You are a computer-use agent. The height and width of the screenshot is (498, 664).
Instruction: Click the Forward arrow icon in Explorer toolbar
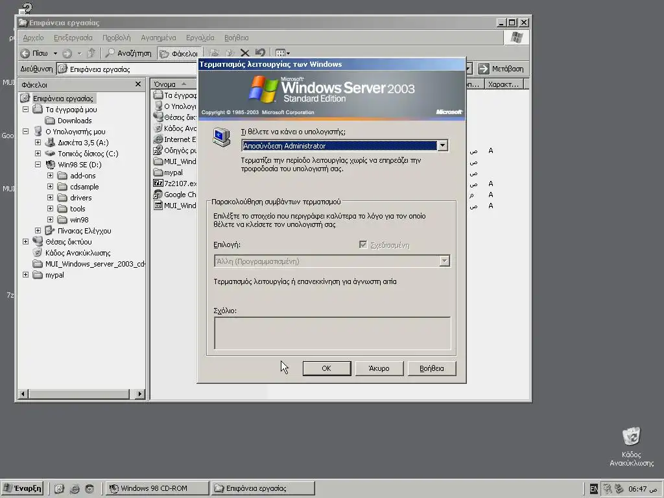(67, 53)
